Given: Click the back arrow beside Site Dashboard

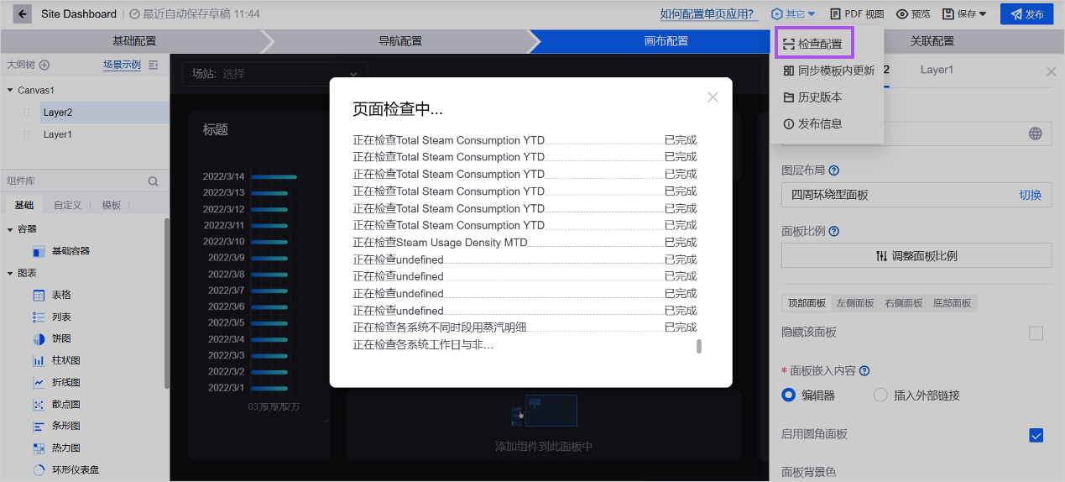Looking at the screenshot, I should pyautogui.click(x=22, y=14).
